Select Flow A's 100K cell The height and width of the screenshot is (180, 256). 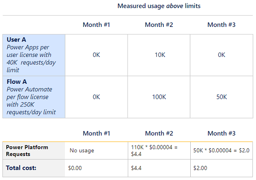(x=159, y=97)
